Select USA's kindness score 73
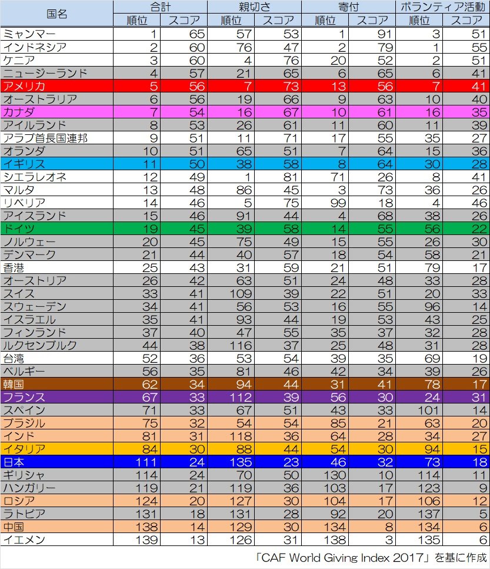490x569 pixels. pyautogui.click(x=291, y=86)
